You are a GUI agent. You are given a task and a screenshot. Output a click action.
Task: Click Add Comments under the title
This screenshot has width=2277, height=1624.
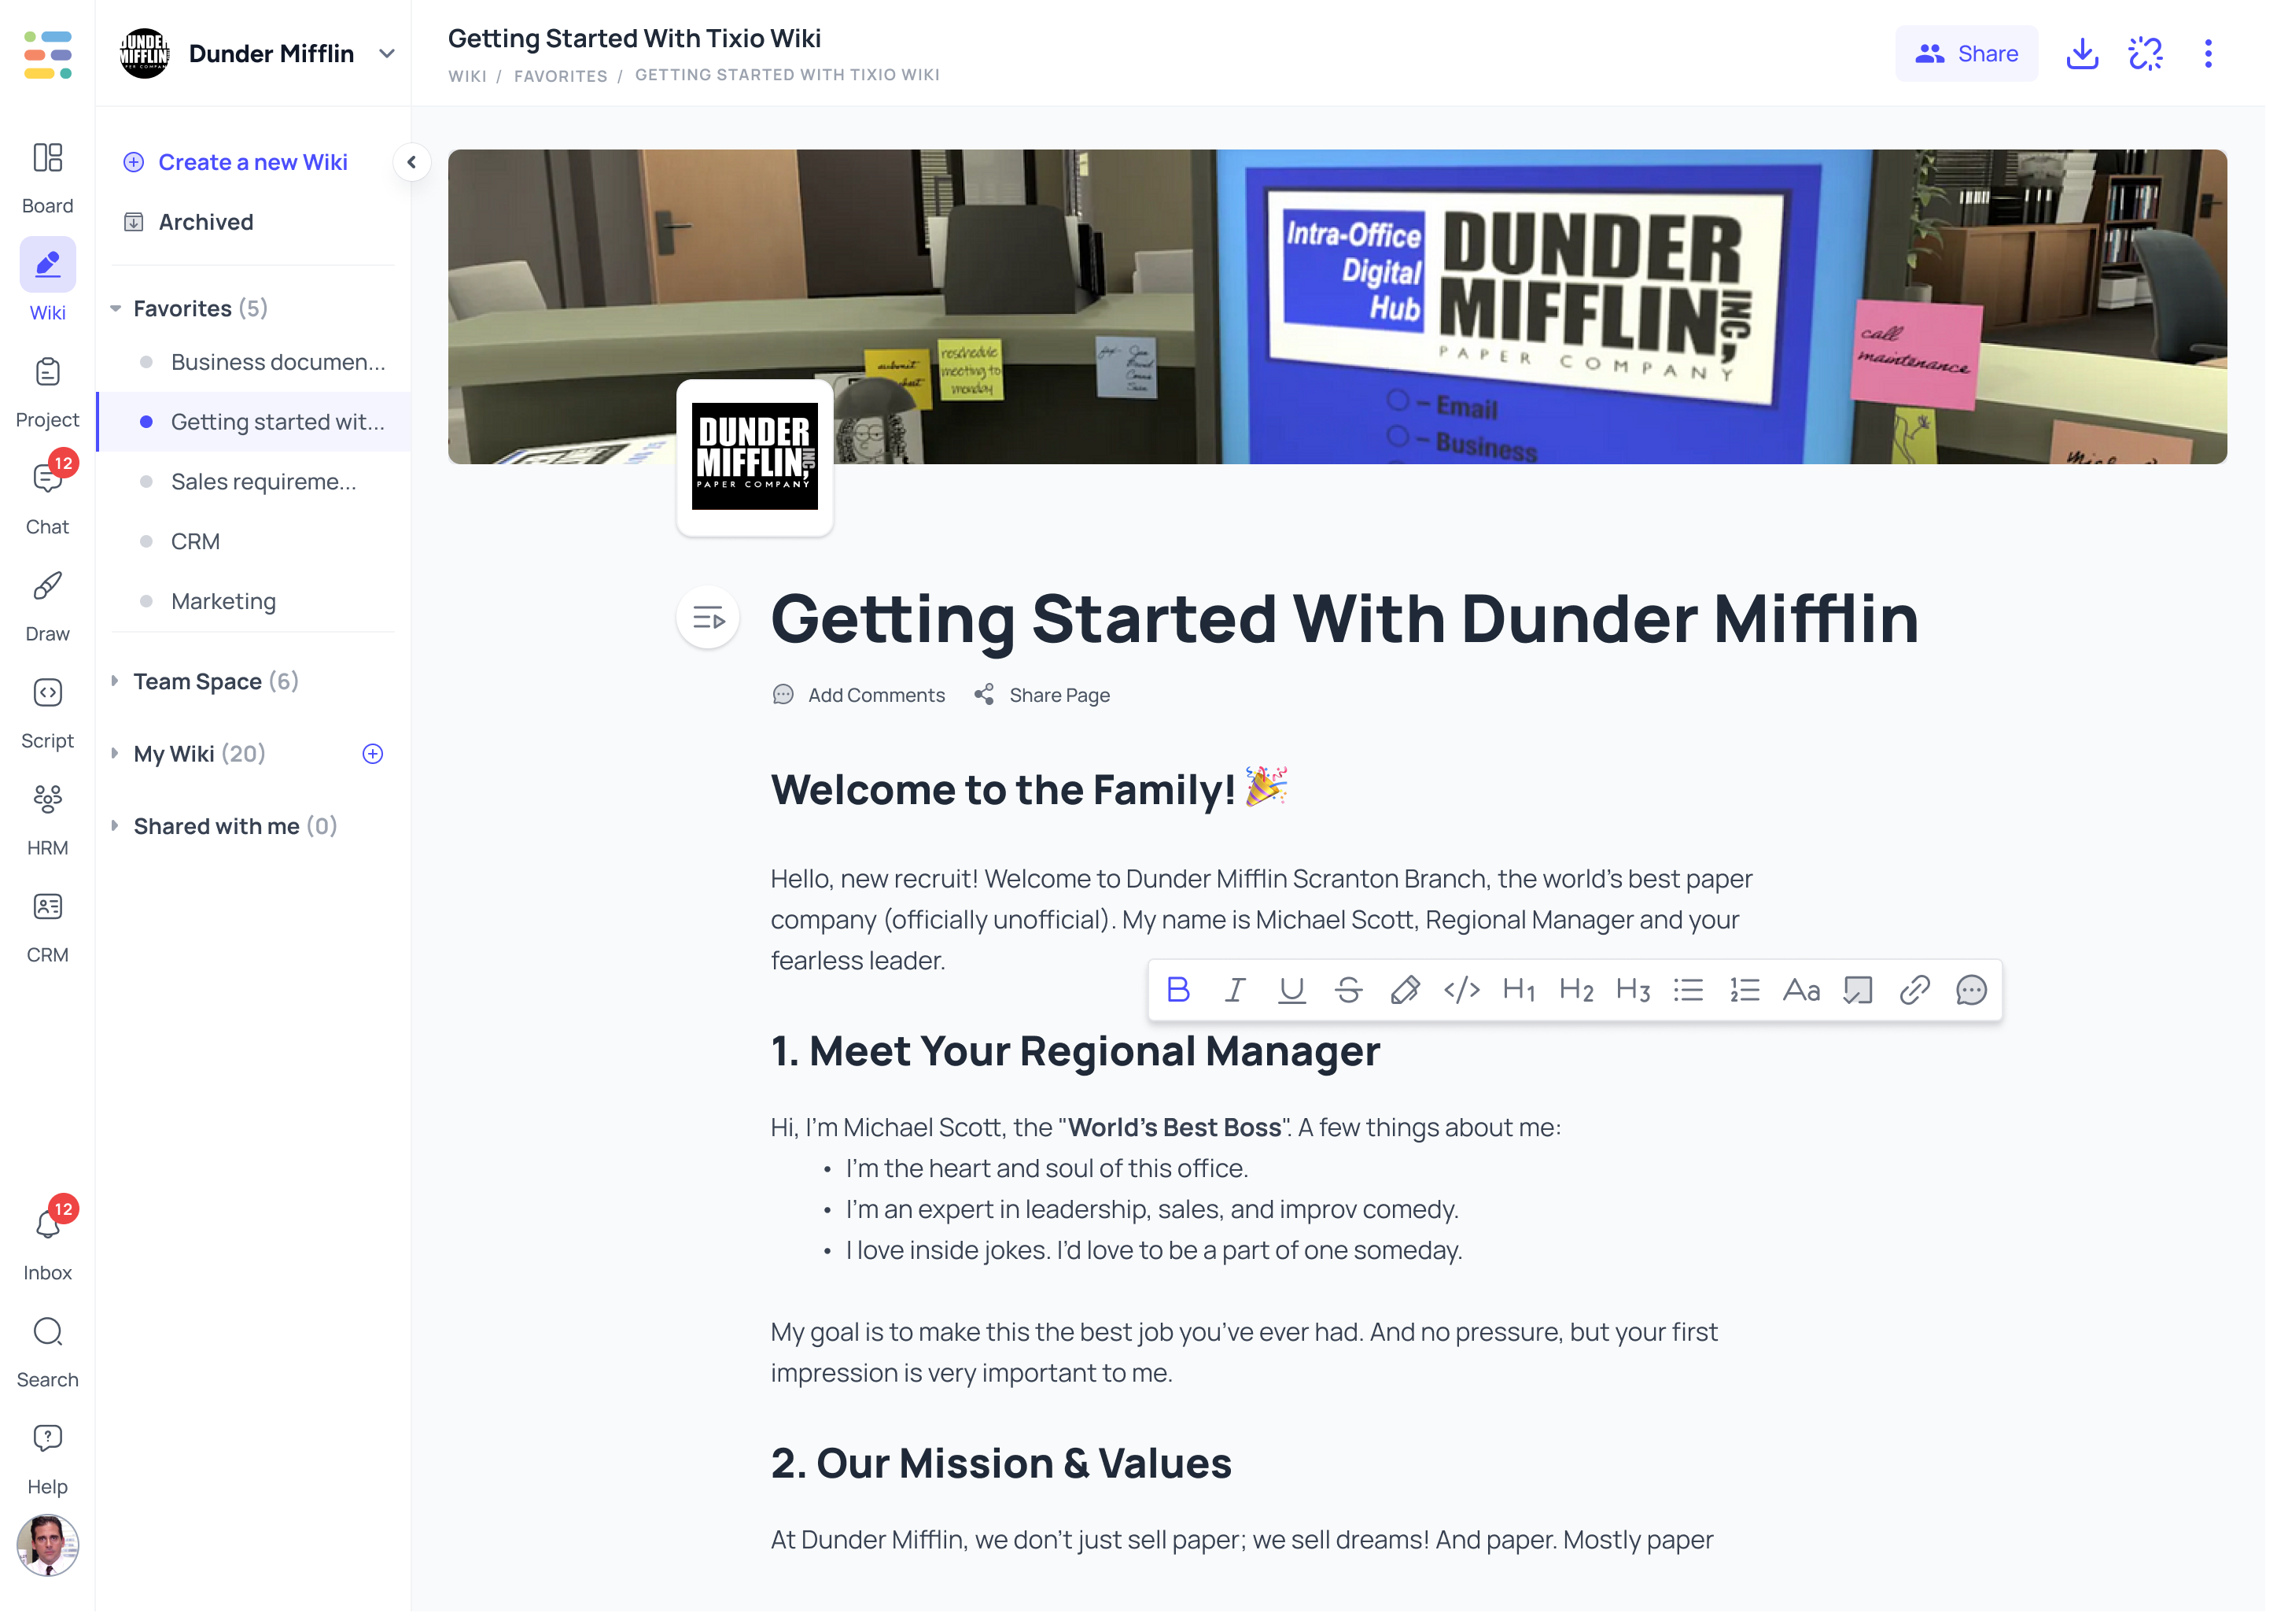point(859,695)
